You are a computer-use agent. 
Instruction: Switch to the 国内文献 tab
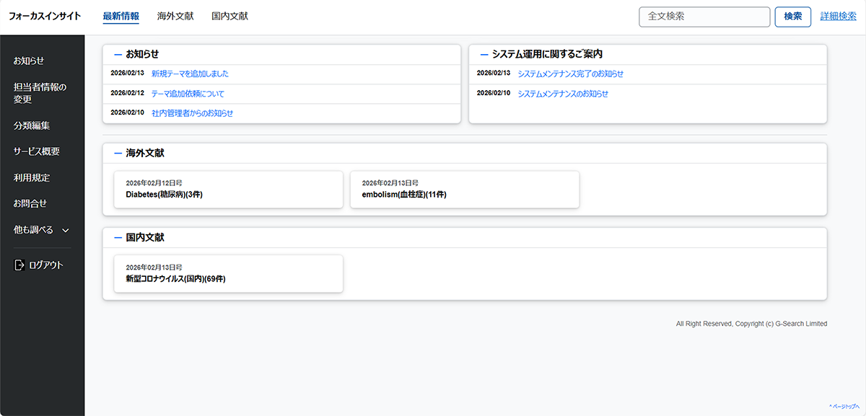229,16
